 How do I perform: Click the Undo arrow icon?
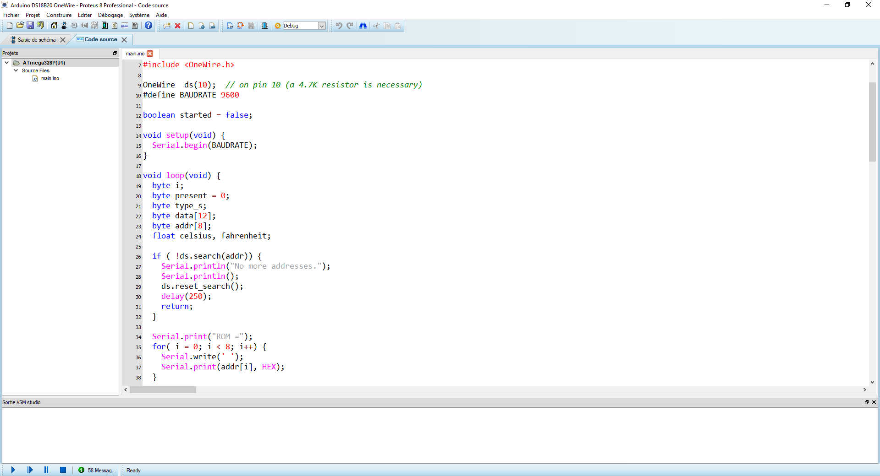339,26
